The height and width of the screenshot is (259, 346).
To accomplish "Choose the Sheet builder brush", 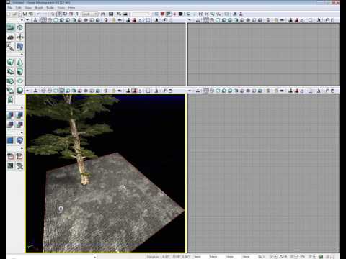I will [x=20, y=81].
